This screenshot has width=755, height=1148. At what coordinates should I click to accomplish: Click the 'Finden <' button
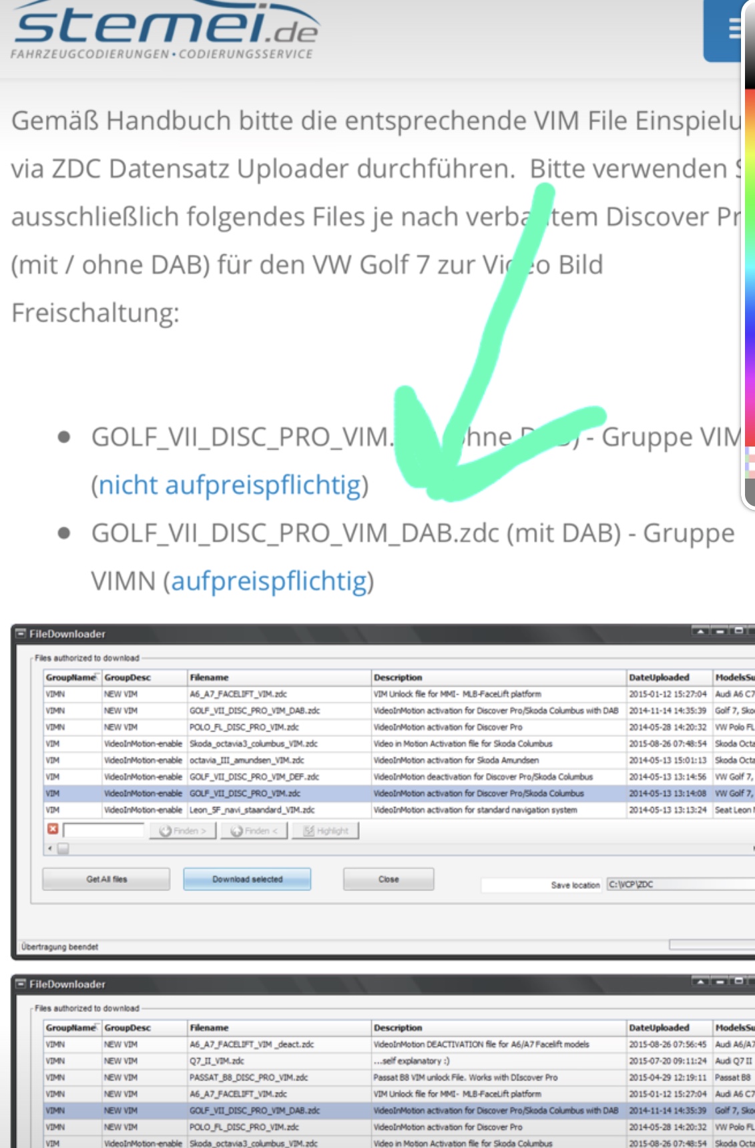[254, 831]
